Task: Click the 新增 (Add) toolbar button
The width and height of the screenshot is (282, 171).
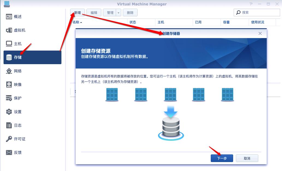Action: (x=77, y=13)
